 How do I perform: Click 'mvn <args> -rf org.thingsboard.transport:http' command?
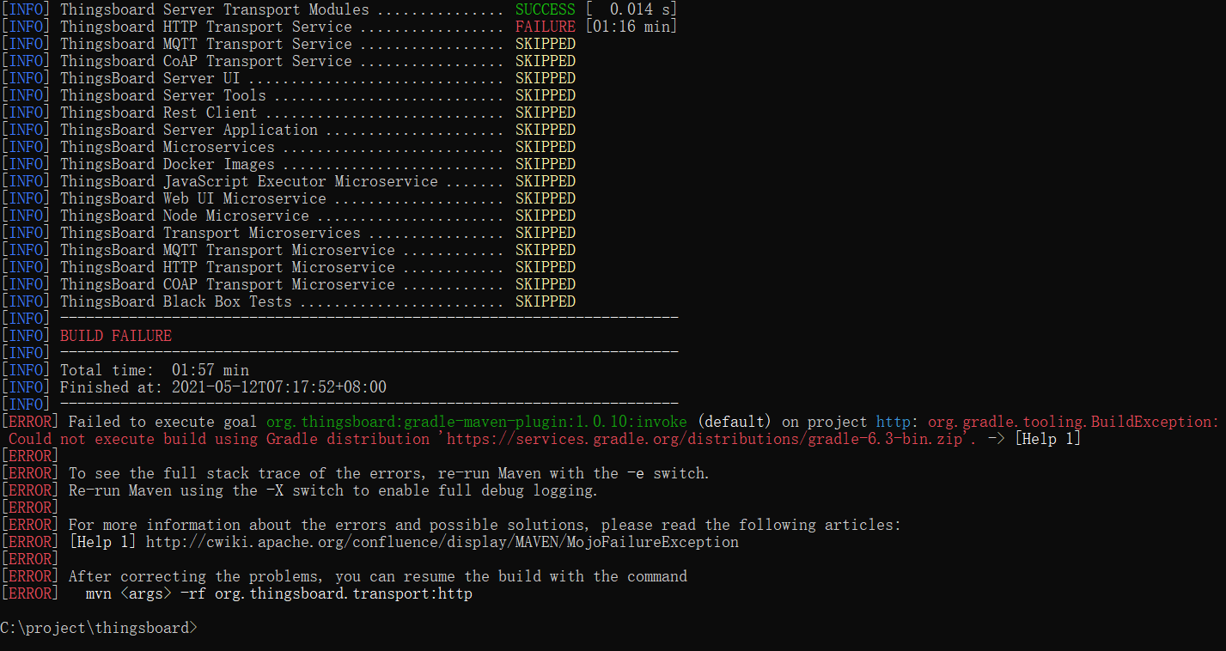coord(279,593)
